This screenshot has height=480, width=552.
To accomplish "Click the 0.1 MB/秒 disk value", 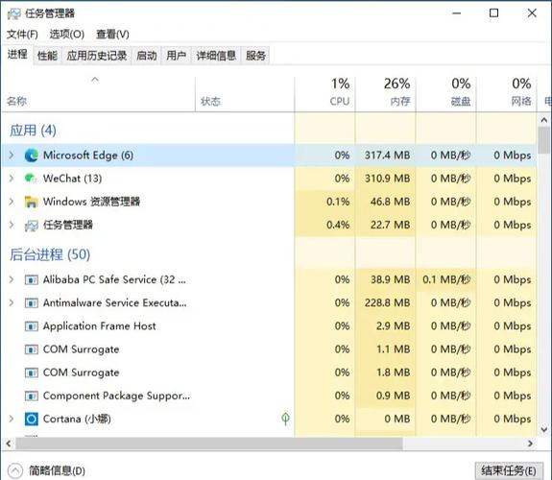I will tap(446, 279).
